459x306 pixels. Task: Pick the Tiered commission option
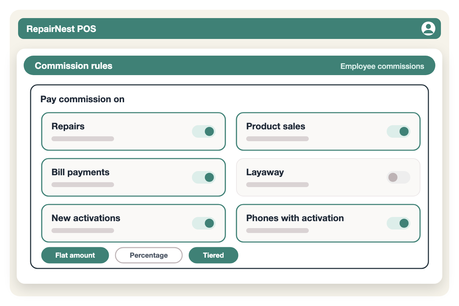pyautogui.click(x=214, y=255)
